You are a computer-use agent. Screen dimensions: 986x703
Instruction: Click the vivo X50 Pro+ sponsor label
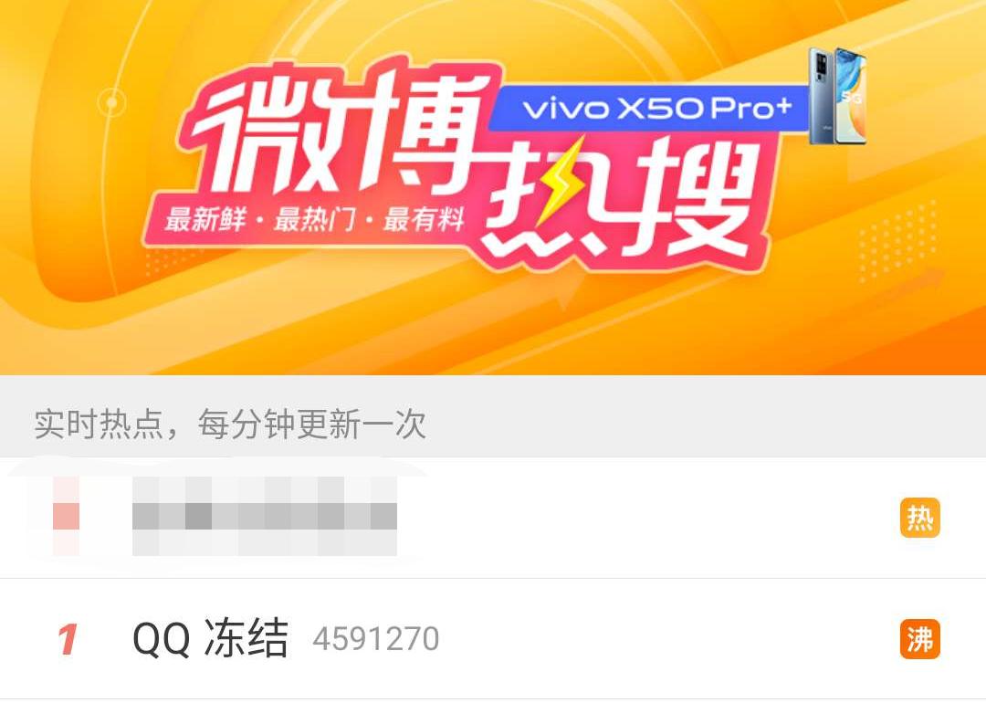pyautogui.click(x=656, y=109)
